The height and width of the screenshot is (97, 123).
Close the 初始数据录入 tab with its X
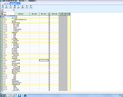point(18,4)
